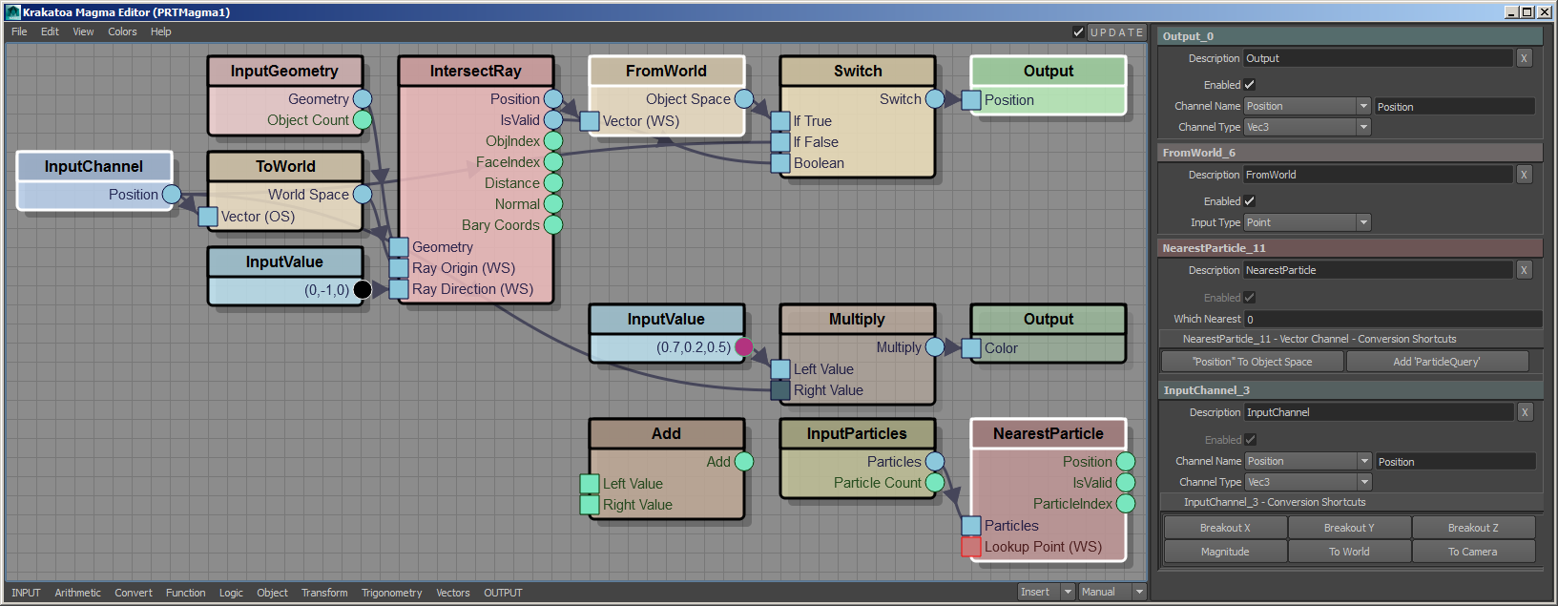Open the Help menu

coord(161,31)
